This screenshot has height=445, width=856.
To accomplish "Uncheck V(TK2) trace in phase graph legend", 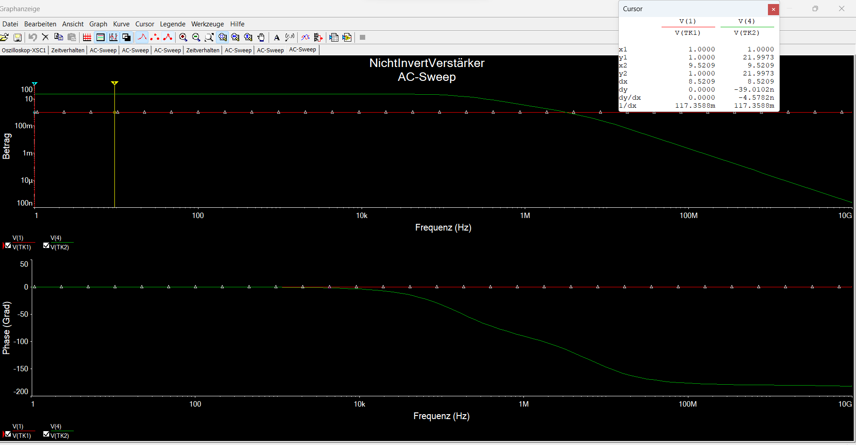I will 46,434.
